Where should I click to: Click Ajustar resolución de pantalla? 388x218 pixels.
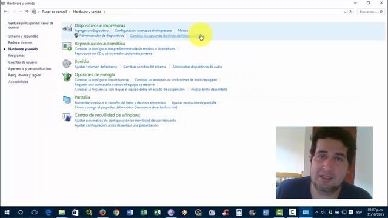(x=194, y=102)
